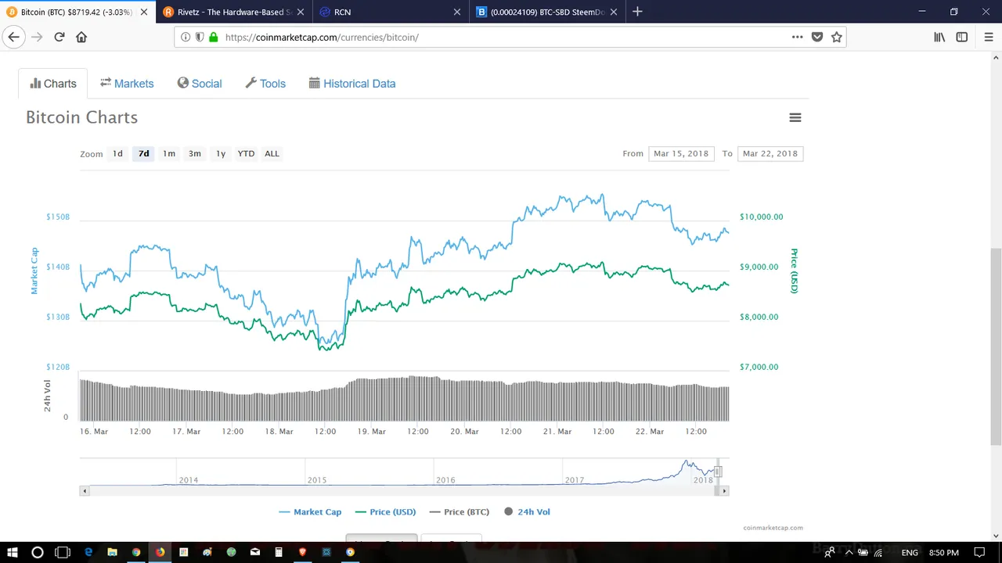Open the Firefox hamburger menu
The width and height of the screenshot is (1002, 563).
click(988, 37)
